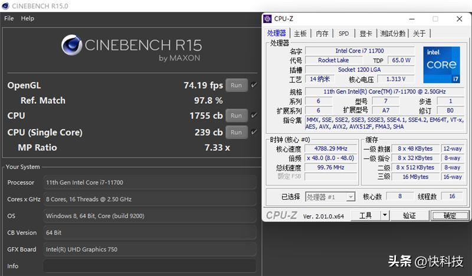Image resolution: width=472 pixels, height=276 pixels.
Task: Click the specification 11th Gen Intel string
Action: click(x=385, y=91)
